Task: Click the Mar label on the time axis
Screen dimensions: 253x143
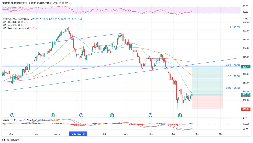Action: point(11,134)
